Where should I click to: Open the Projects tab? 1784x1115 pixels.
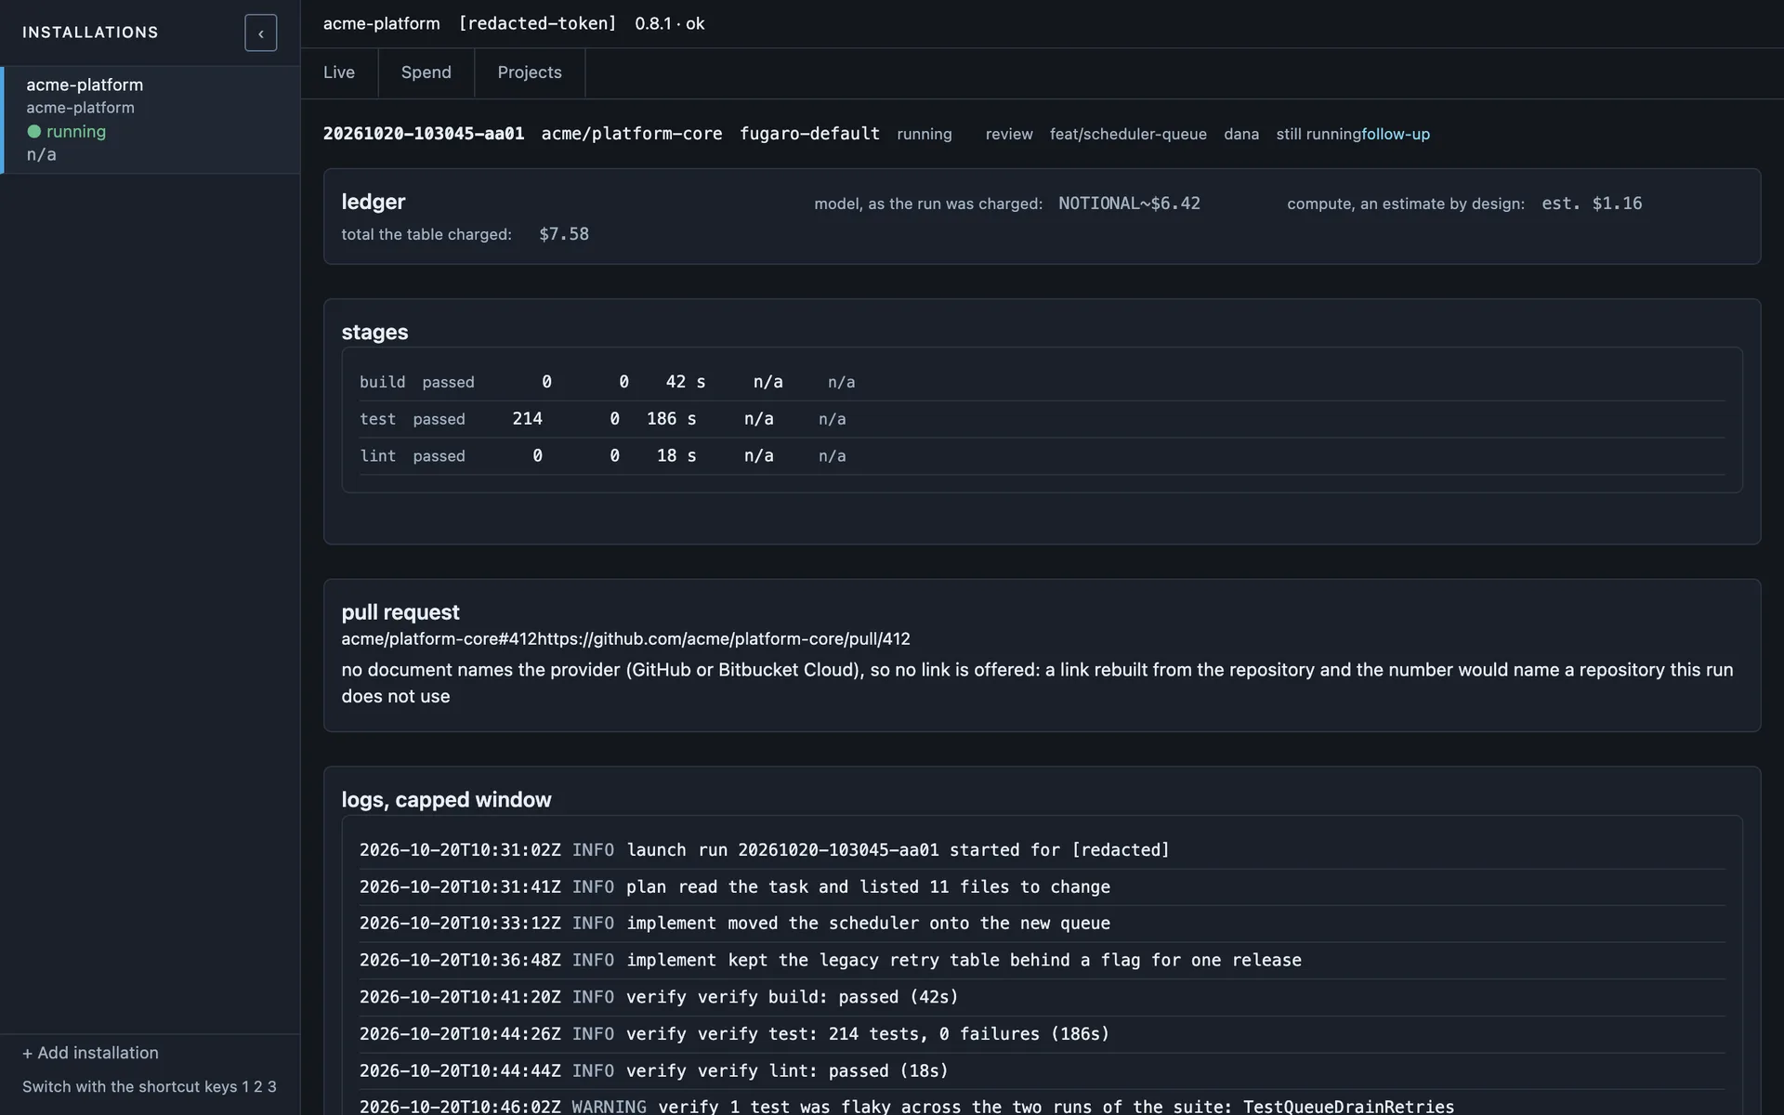tap(530, 72)
